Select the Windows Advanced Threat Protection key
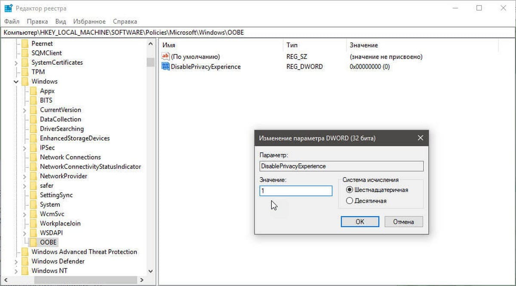This screenshot has width=516, height=286. point(84,252)
